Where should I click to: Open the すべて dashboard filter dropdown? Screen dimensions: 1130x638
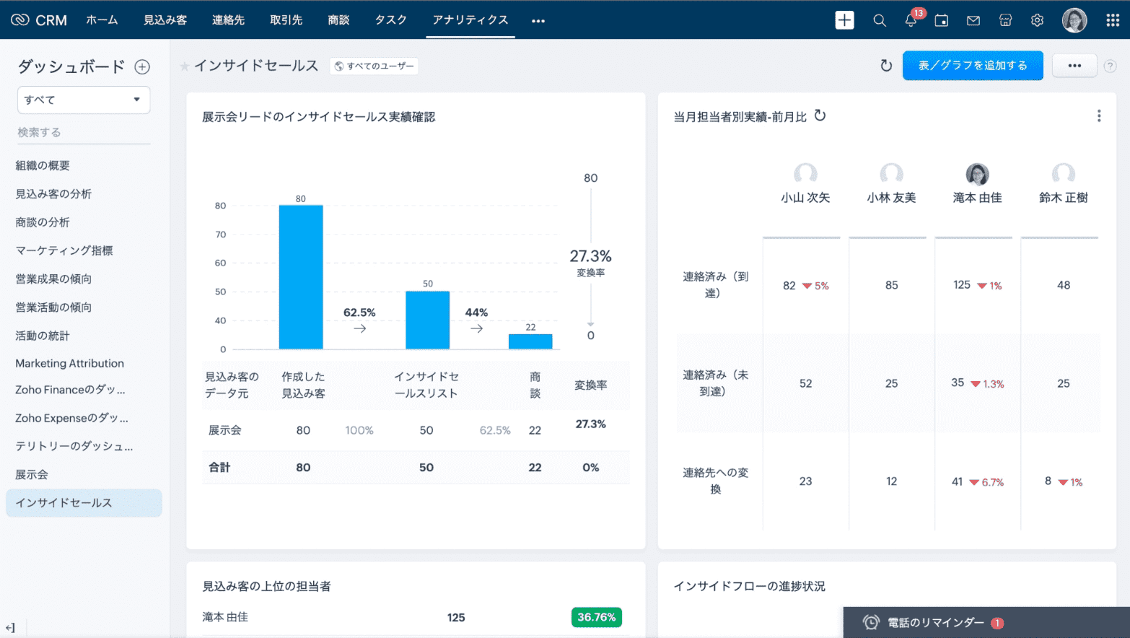[83, 100]
